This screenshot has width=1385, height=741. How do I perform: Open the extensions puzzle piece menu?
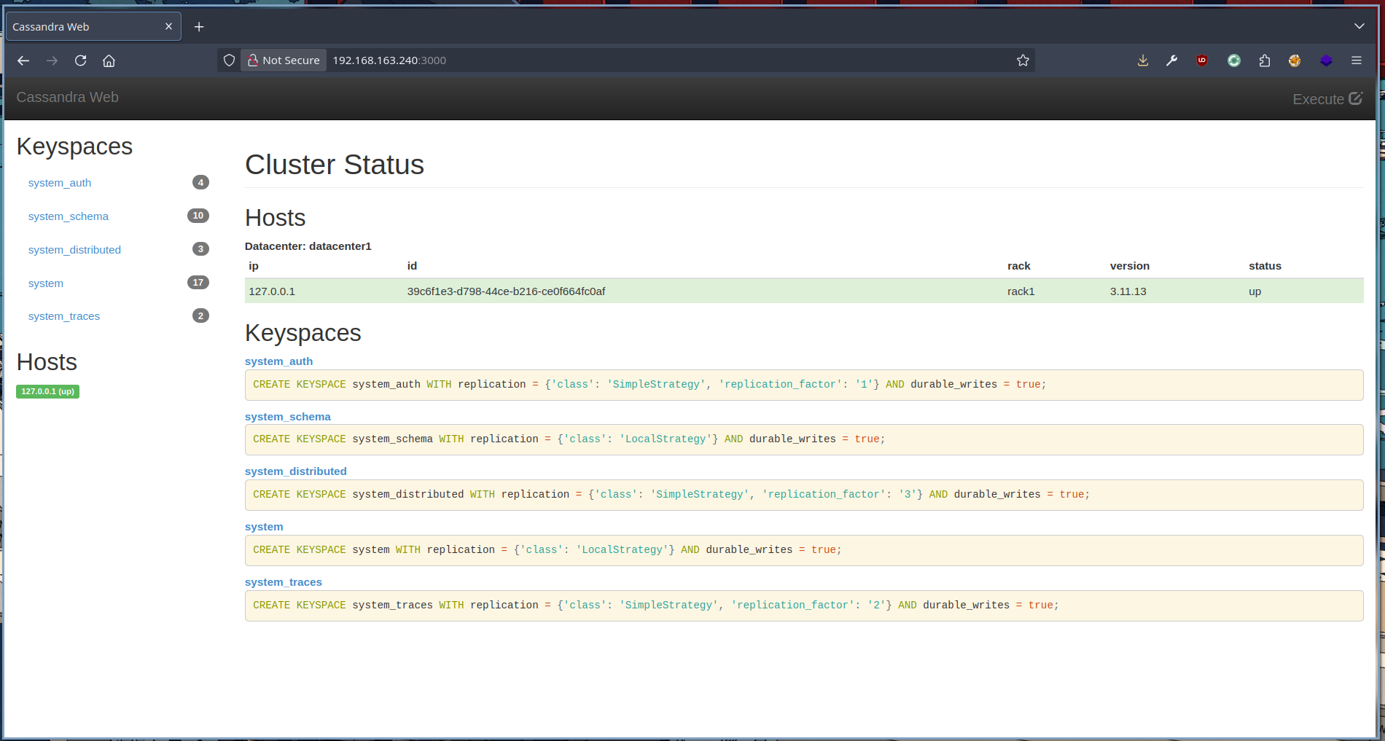[x=1264, y=60]
